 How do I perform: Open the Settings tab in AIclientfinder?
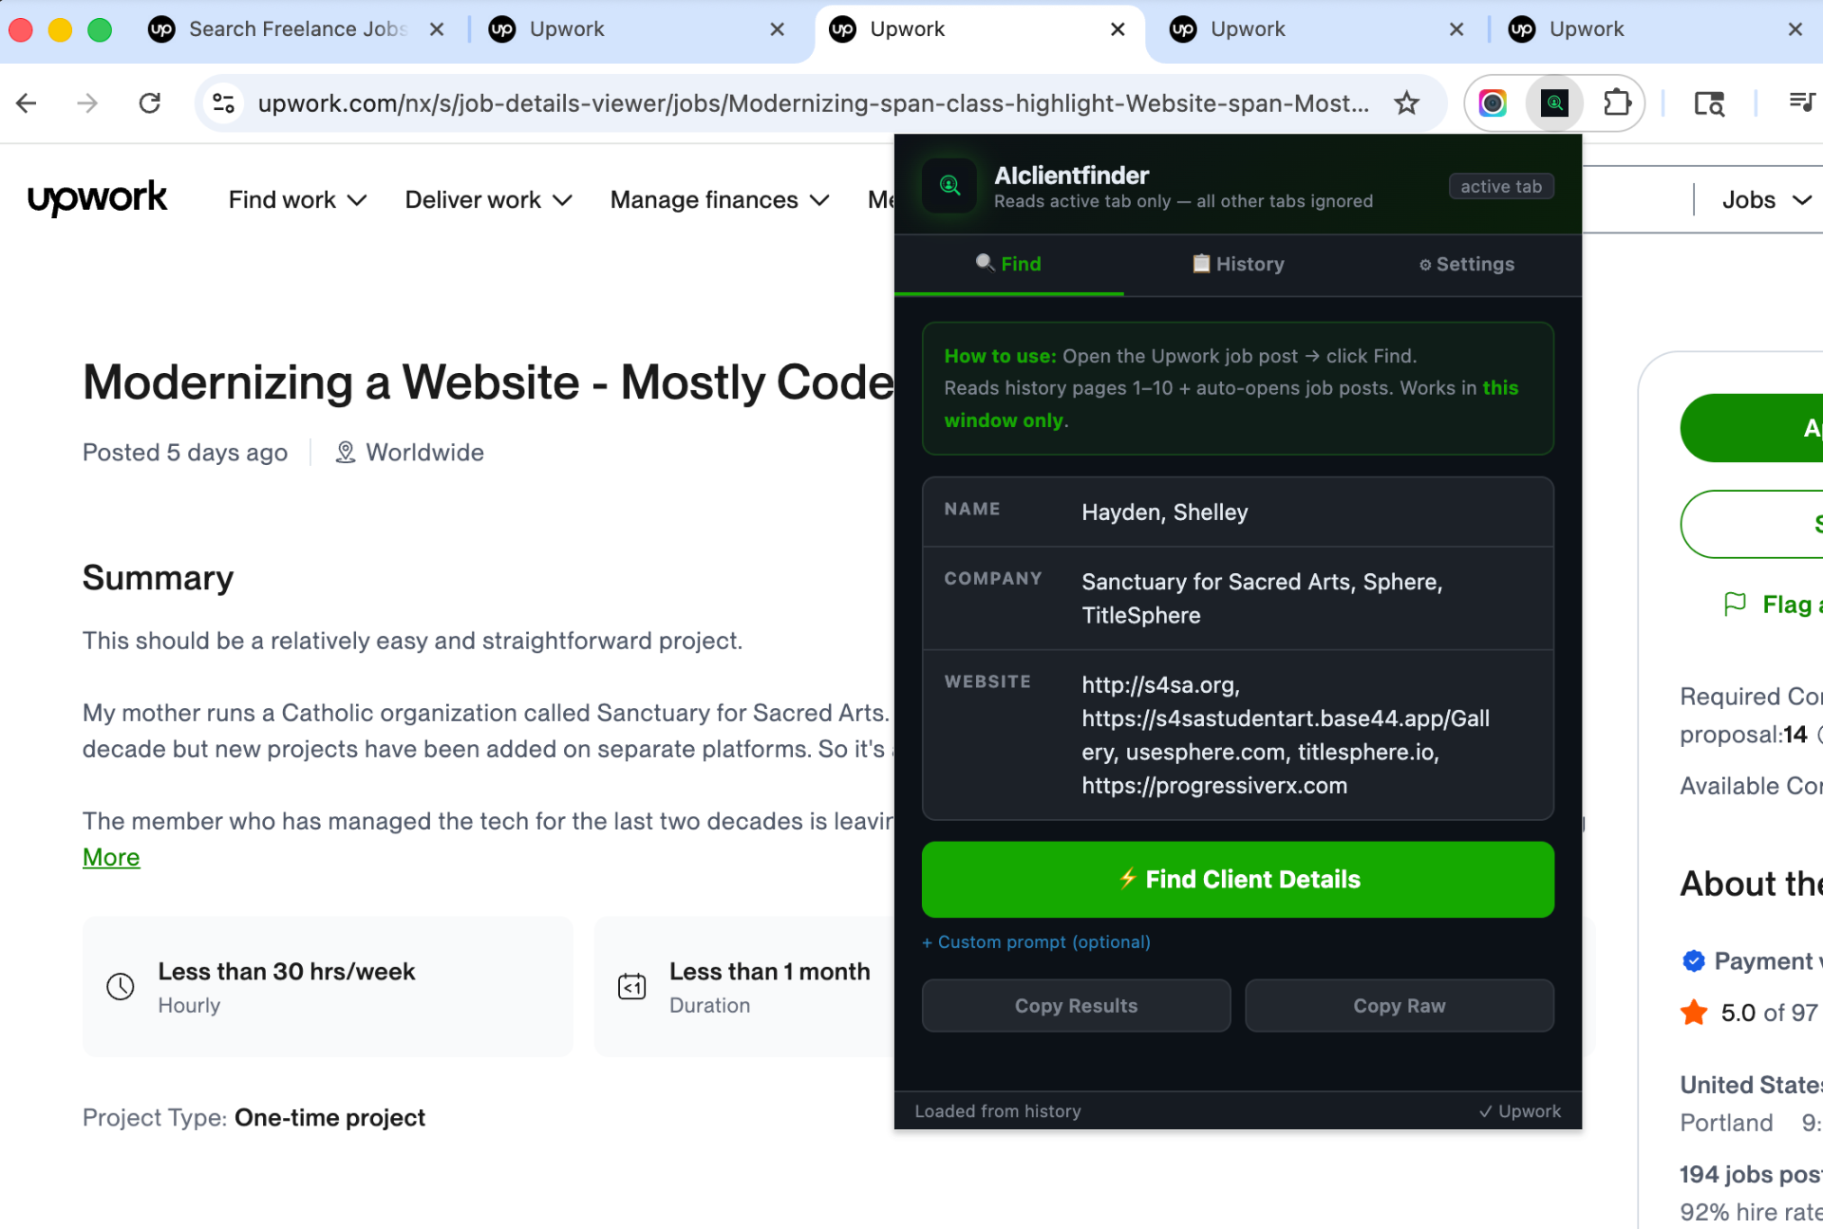(1467, 264)
